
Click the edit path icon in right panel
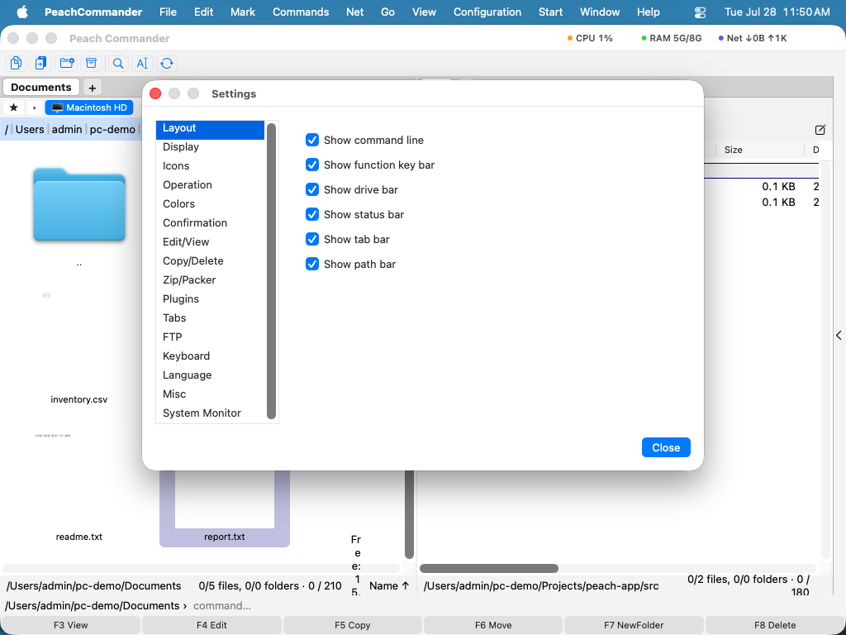point(820,130)
